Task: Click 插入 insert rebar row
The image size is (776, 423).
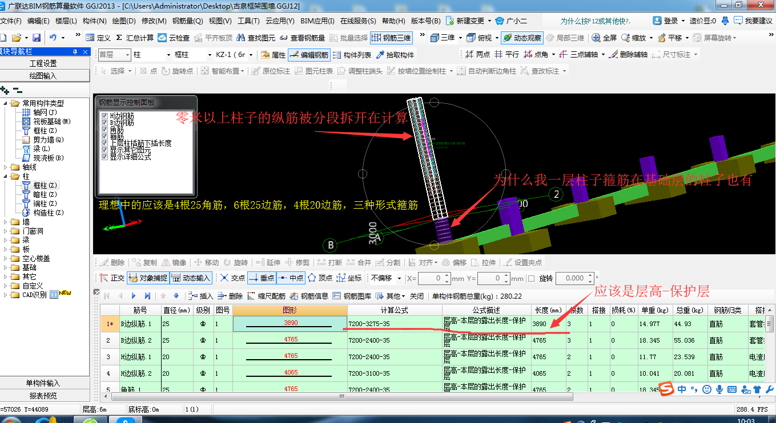Action: click(x=200, y=296)
